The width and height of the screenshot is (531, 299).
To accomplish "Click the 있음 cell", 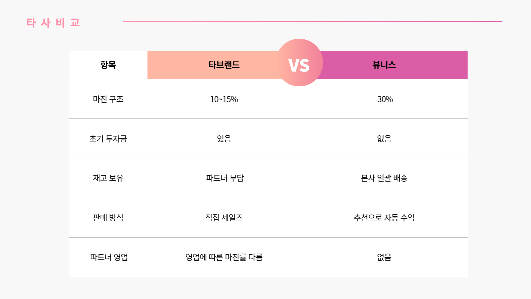I will (x=224, y=139).
